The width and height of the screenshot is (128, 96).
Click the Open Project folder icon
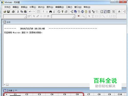coord(5,12)
